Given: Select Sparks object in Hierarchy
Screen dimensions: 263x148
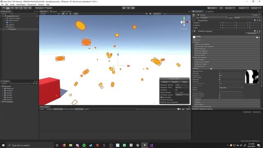Looking at the screenshot, I should click(13, 29).
